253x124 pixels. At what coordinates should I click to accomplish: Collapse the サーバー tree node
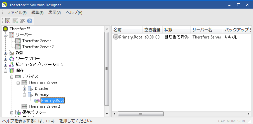click(x=6, y=35)
